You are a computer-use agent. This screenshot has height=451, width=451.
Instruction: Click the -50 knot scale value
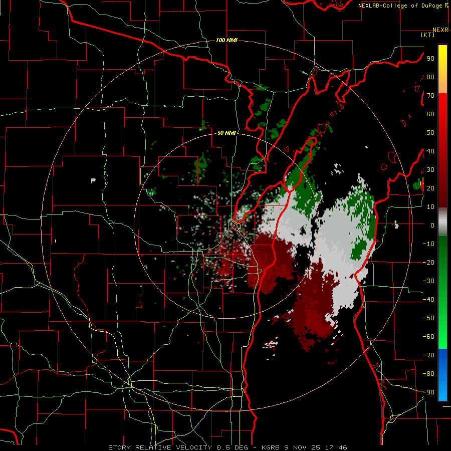(x=428, y=318)
